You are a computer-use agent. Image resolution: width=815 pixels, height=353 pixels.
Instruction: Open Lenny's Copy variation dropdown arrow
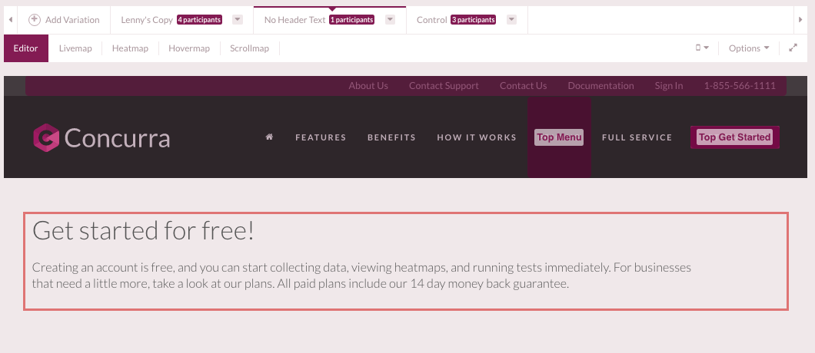pos(238,20)
